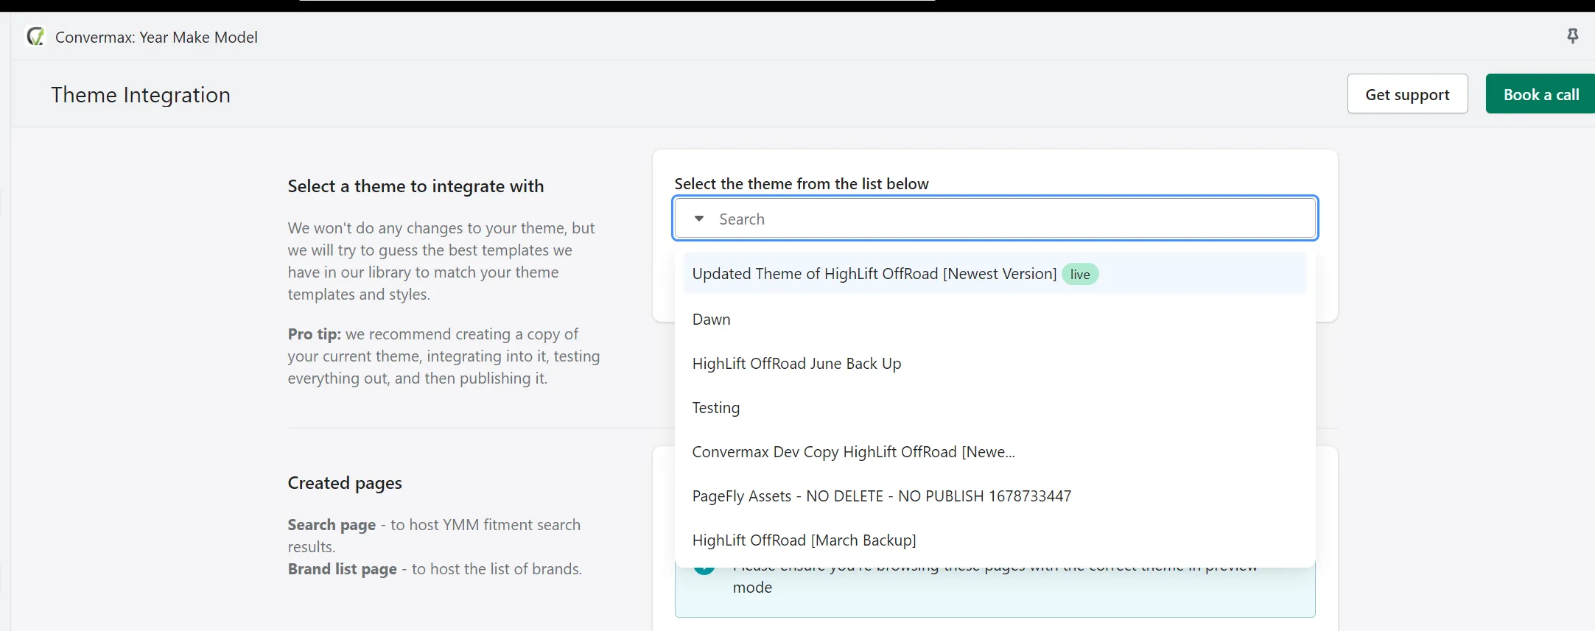This screenshot has height=631, width=1595.
Task: Choose HighLift OffRoad [March Backup] theme
Action: click(804, 540)
